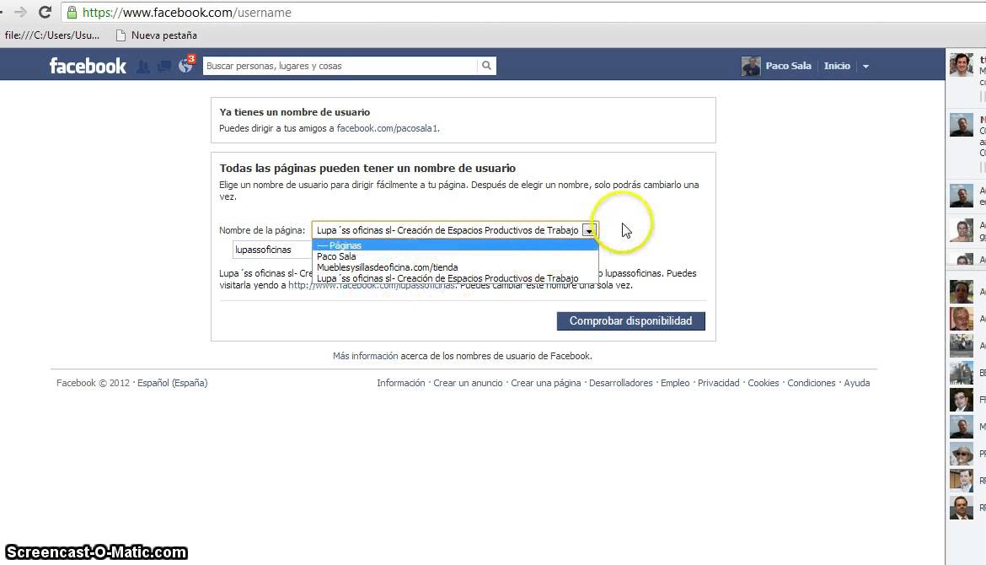
Task: Click the man in hat chat avatar
Action: coord(961,454)
